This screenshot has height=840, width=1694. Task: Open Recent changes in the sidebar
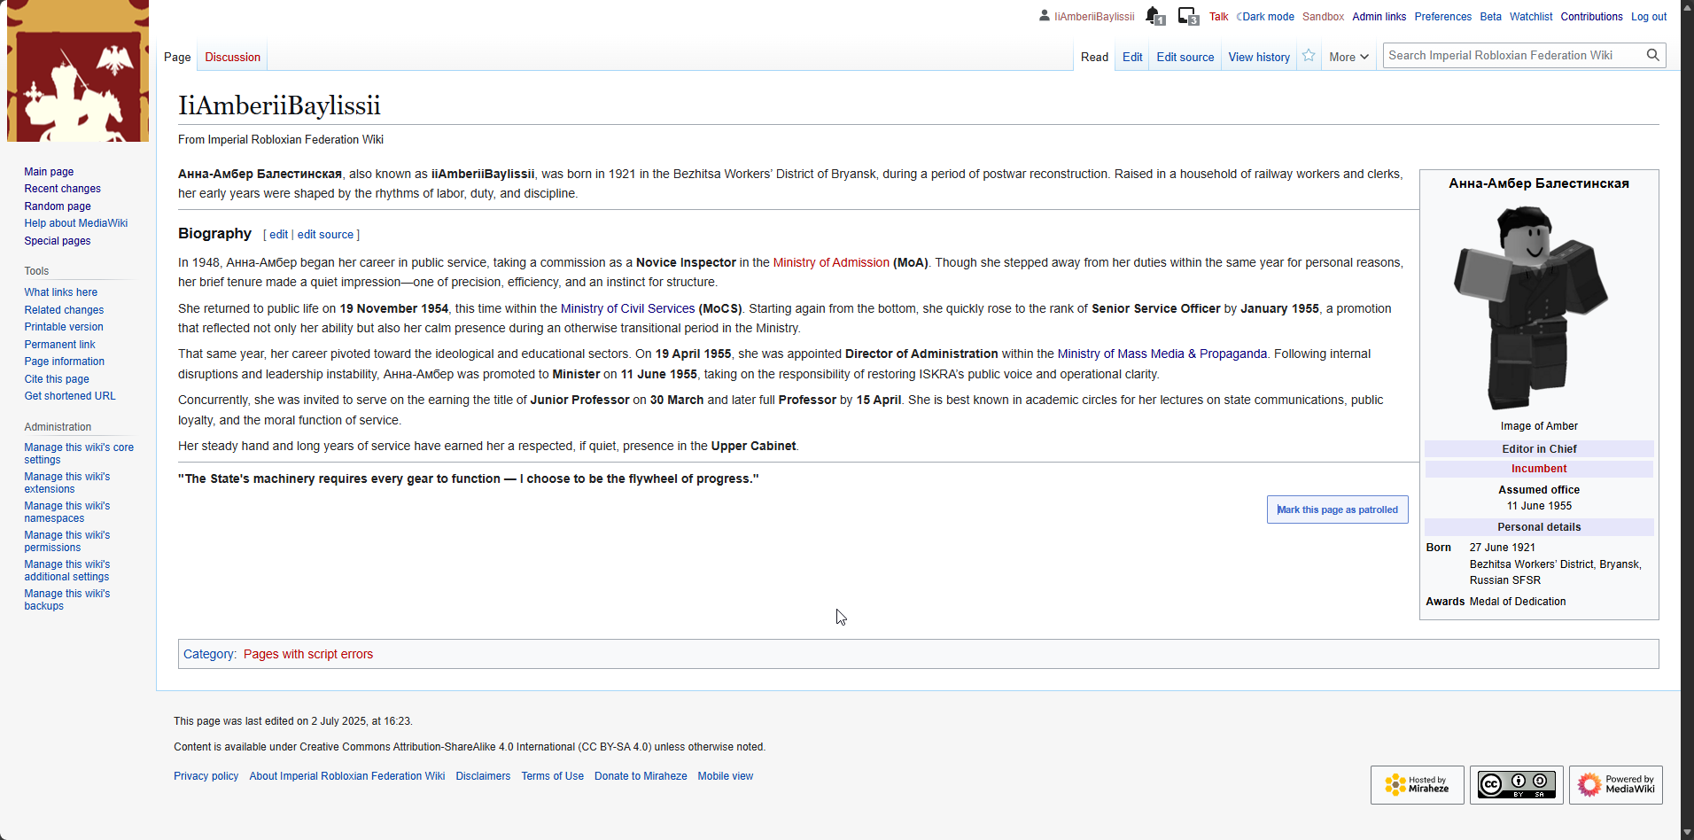coord(62,189)
